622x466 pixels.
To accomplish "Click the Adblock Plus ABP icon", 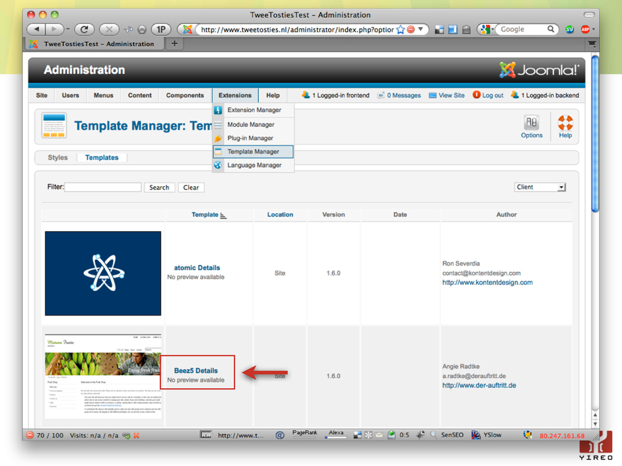I will point(585,29).
